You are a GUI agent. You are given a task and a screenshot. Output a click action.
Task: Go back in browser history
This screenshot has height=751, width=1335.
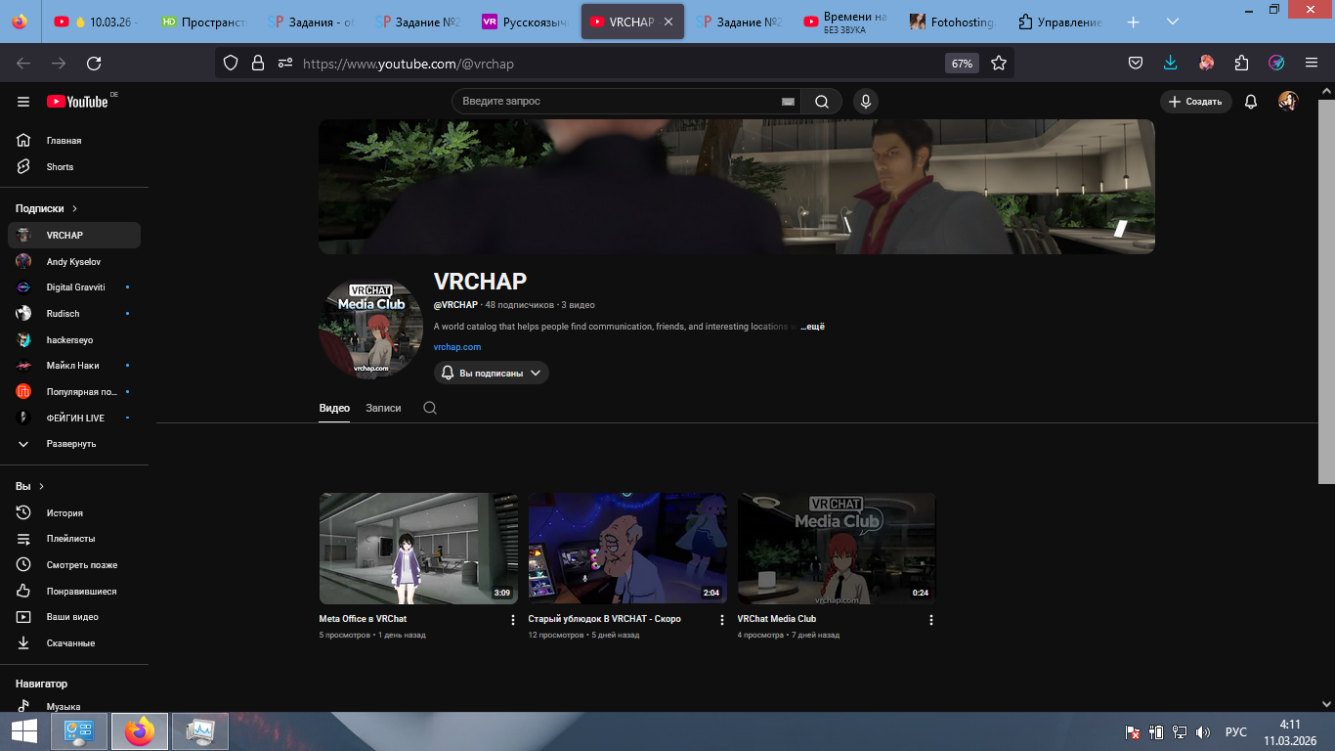[x=23, y=64]
